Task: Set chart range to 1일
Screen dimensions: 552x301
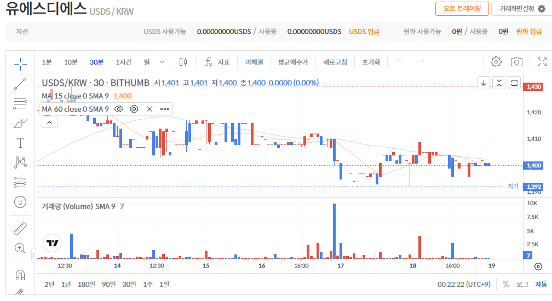Action: pyautogui.click(x=164, y=284)
